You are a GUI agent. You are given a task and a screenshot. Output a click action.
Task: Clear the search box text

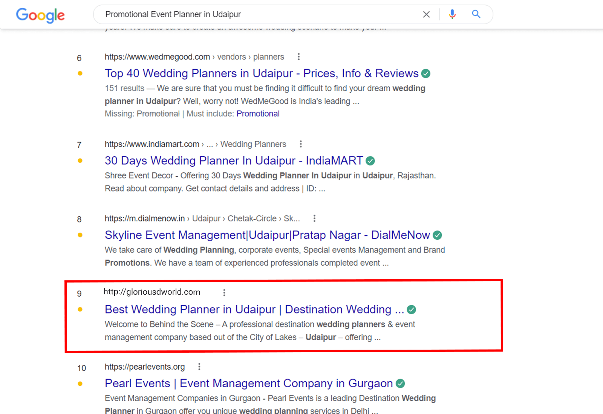click(426, 14)
